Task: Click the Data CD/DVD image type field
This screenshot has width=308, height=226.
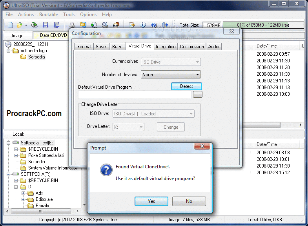Action: pos(51,35)
